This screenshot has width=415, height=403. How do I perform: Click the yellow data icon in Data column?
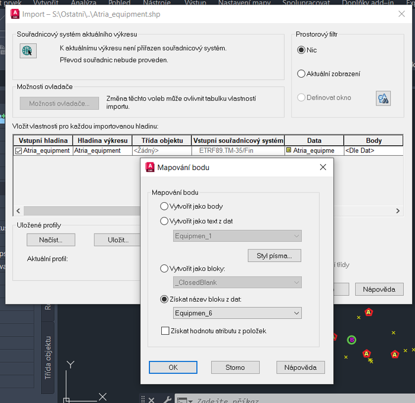point(289,151)
